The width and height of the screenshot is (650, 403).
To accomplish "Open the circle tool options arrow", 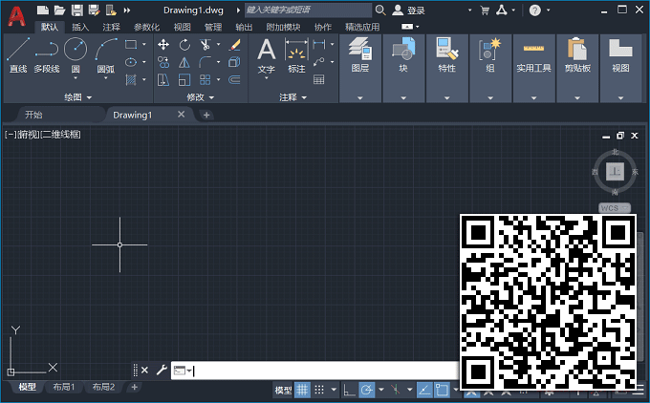I will pyautogui.click(x=76, y=78).
